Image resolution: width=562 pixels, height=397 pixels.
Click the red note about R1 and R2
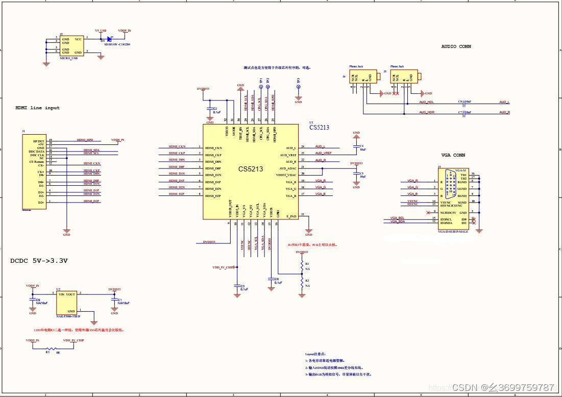(312, 245)
